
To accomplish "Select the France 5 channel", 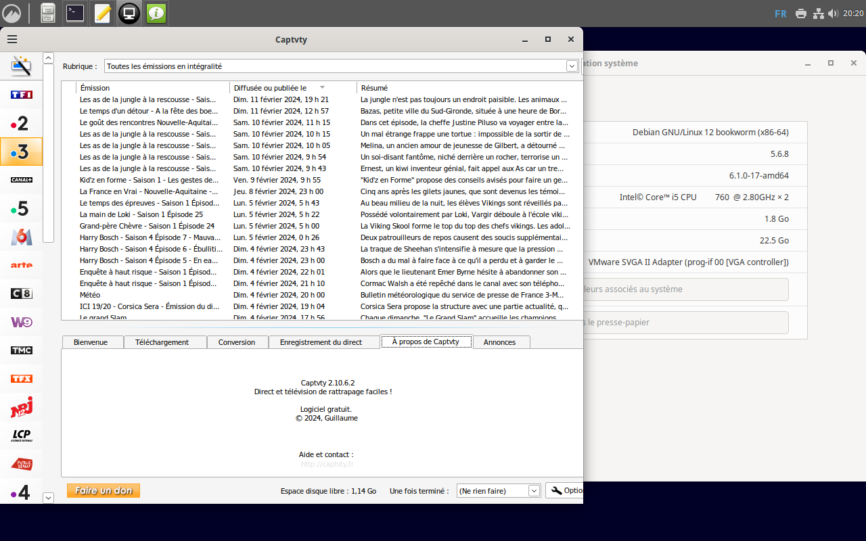I will pos(21,208).
